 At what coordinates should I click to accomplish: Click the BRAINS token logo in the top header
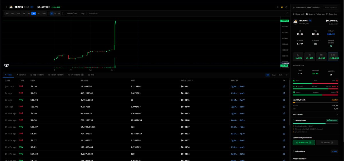tap(11, 7)
